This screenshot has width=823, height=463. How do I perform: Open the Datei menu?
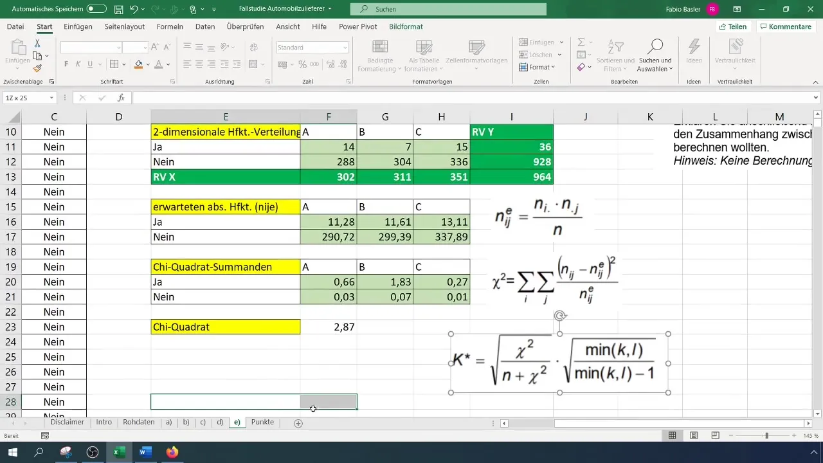pos(15,26)
